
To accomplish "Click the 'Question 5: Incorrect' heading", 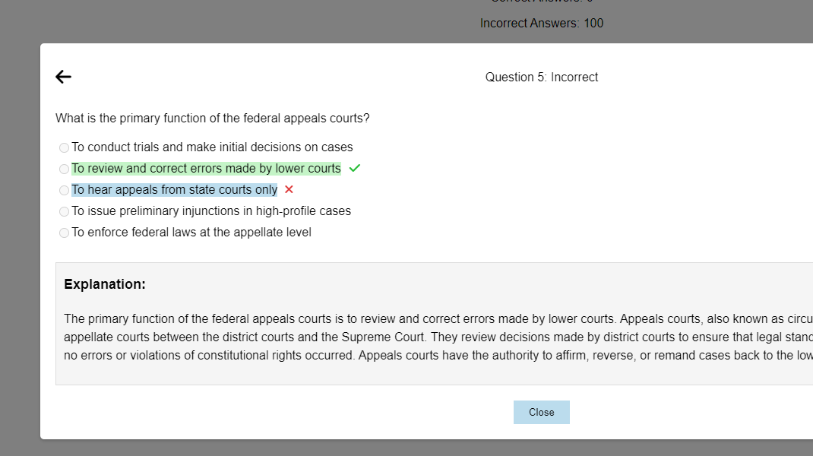I will click(541, 77).
